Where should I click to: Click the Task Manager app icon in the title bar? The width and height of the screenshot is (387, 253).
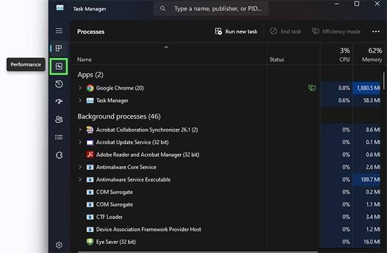60,8
